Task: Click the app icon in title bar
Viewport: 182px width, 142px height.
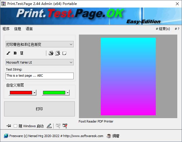Action: click(3, 4)
